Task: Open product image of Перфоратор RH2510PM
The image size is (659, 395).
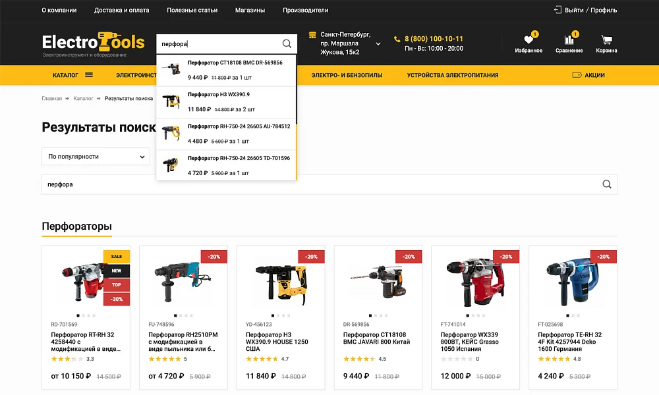Action: [183, 282]
